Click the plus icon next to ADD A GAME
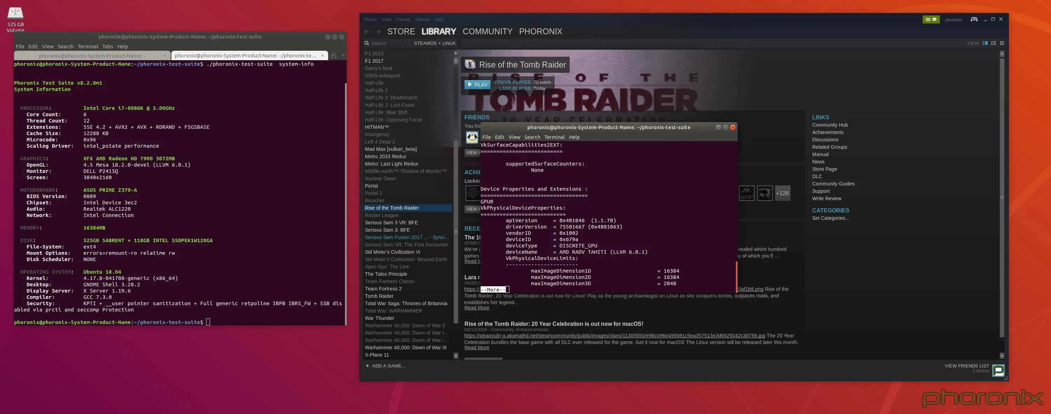The image size is (1051, 414). [x=367, y=365]
